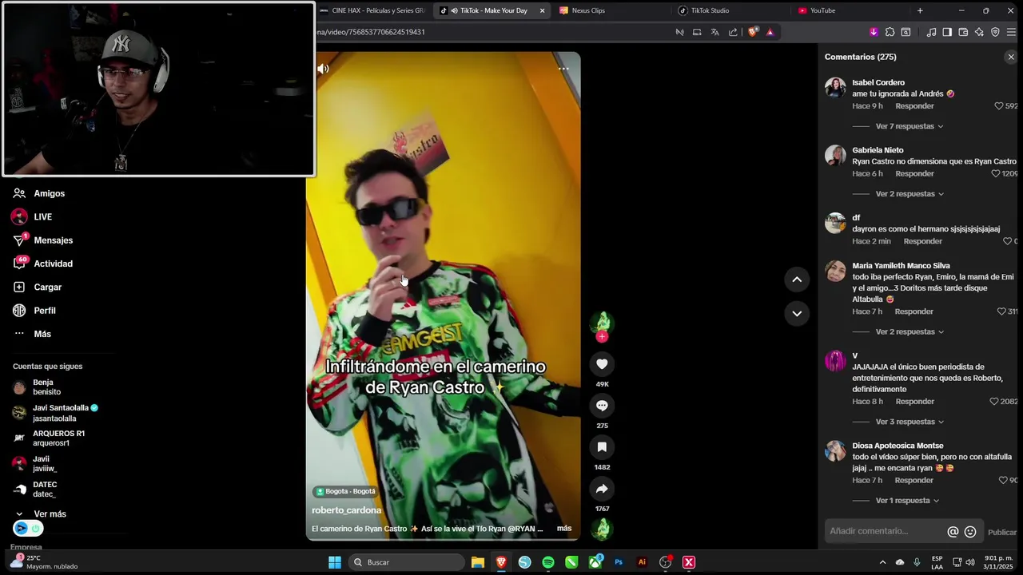The height and width of the screenshot is (575, 1023).
Task: Expand 'Ver 3 respuestas' under V's comment
Action: (x=910, y=422)
